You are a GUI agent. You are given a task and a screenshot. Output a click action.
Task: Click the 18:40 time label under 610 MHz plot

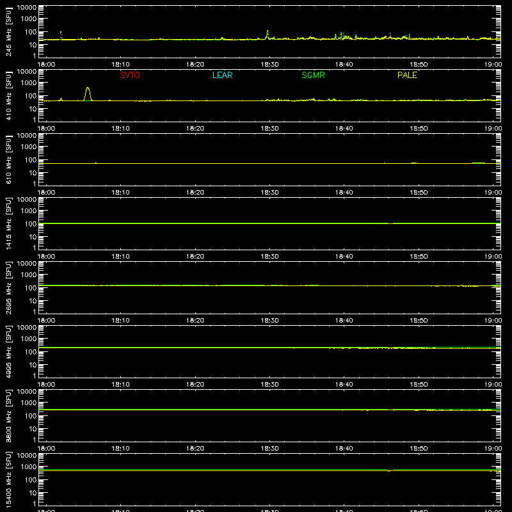[344, 193]
